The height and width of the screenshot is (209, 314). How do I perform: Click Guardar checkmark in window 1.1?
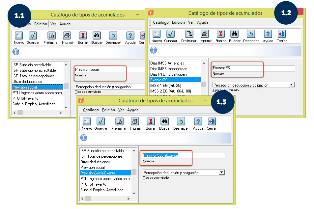click(33, 36)
